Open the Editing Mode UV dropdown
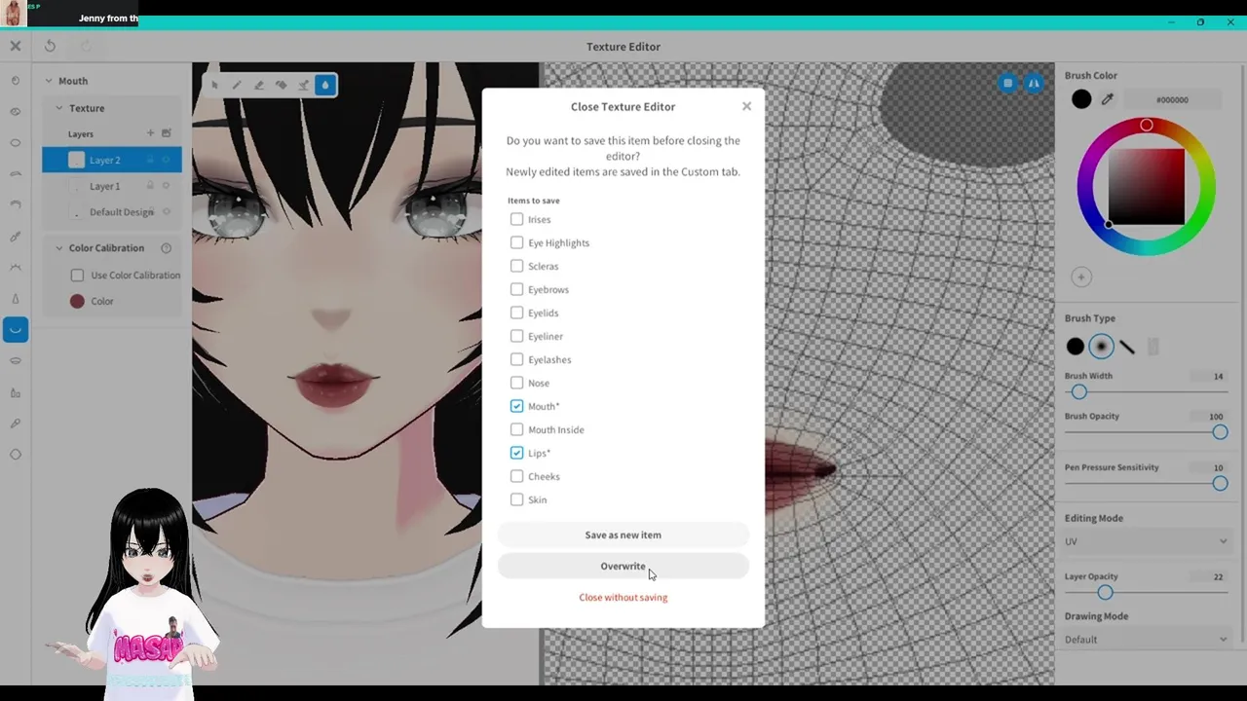This screenshot has width=1247, height=701. pyautogui.click(x=1146, y=541)
